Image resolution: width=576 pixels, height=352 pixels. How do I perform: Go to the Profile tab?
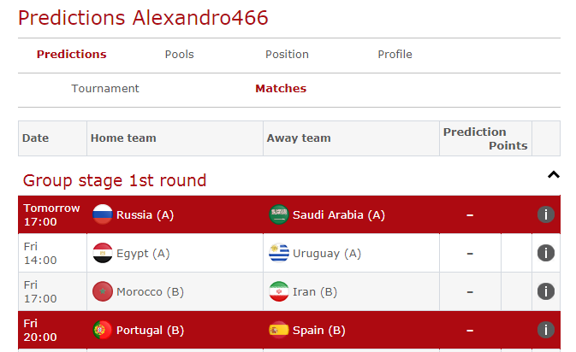click(395, 55)
